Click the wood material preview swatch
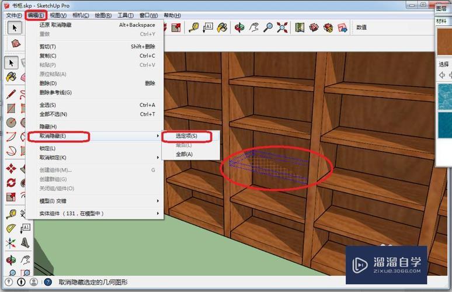The height and width of the screenshot is (292, 452). [444, 41]
